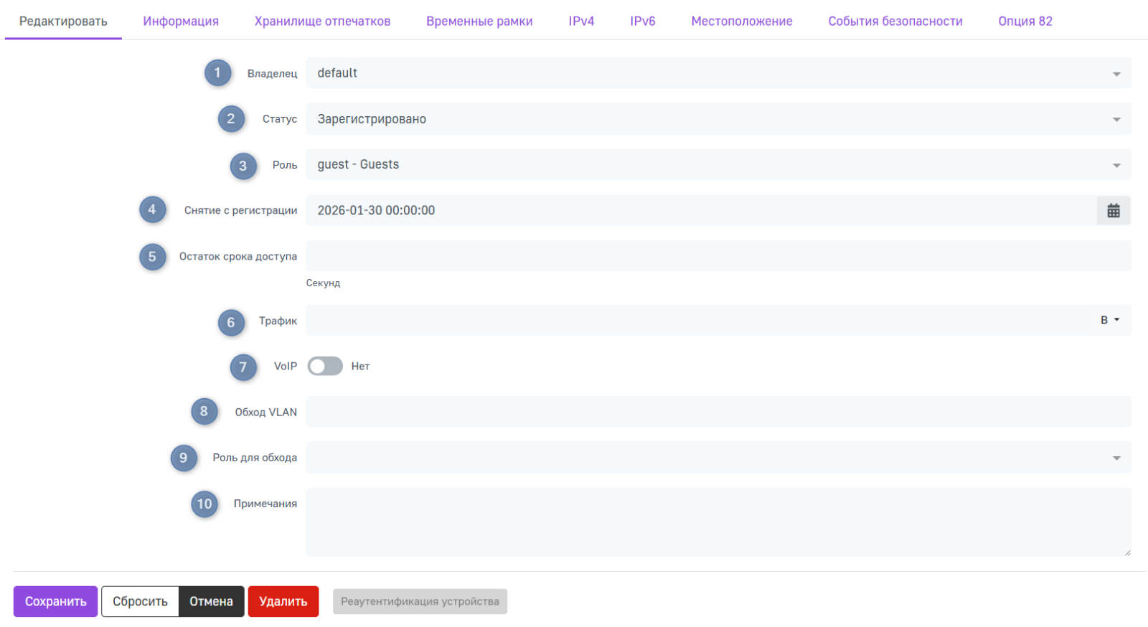
Task: Enable the VoIP toggle switch
Action: coord(325,367)
